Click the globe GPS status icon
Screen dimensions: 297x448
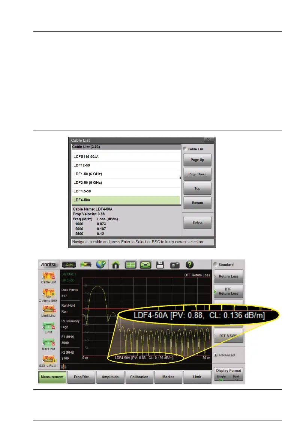click(101, 265)
